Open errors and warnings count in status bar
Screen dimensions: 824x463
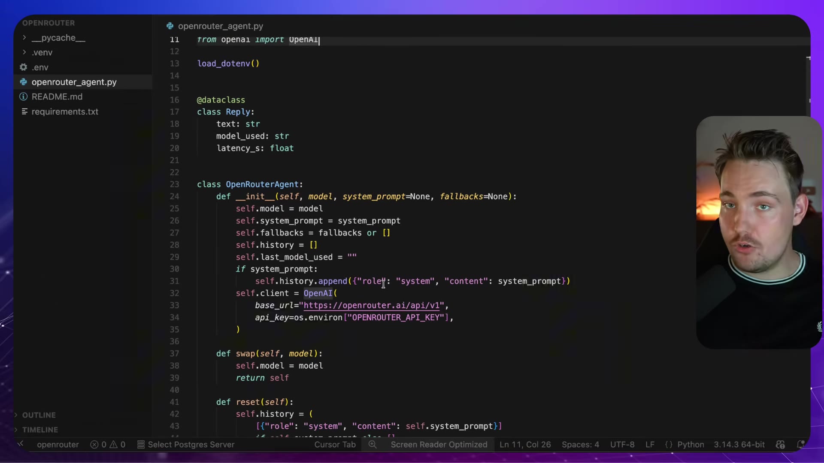point(108,445)
